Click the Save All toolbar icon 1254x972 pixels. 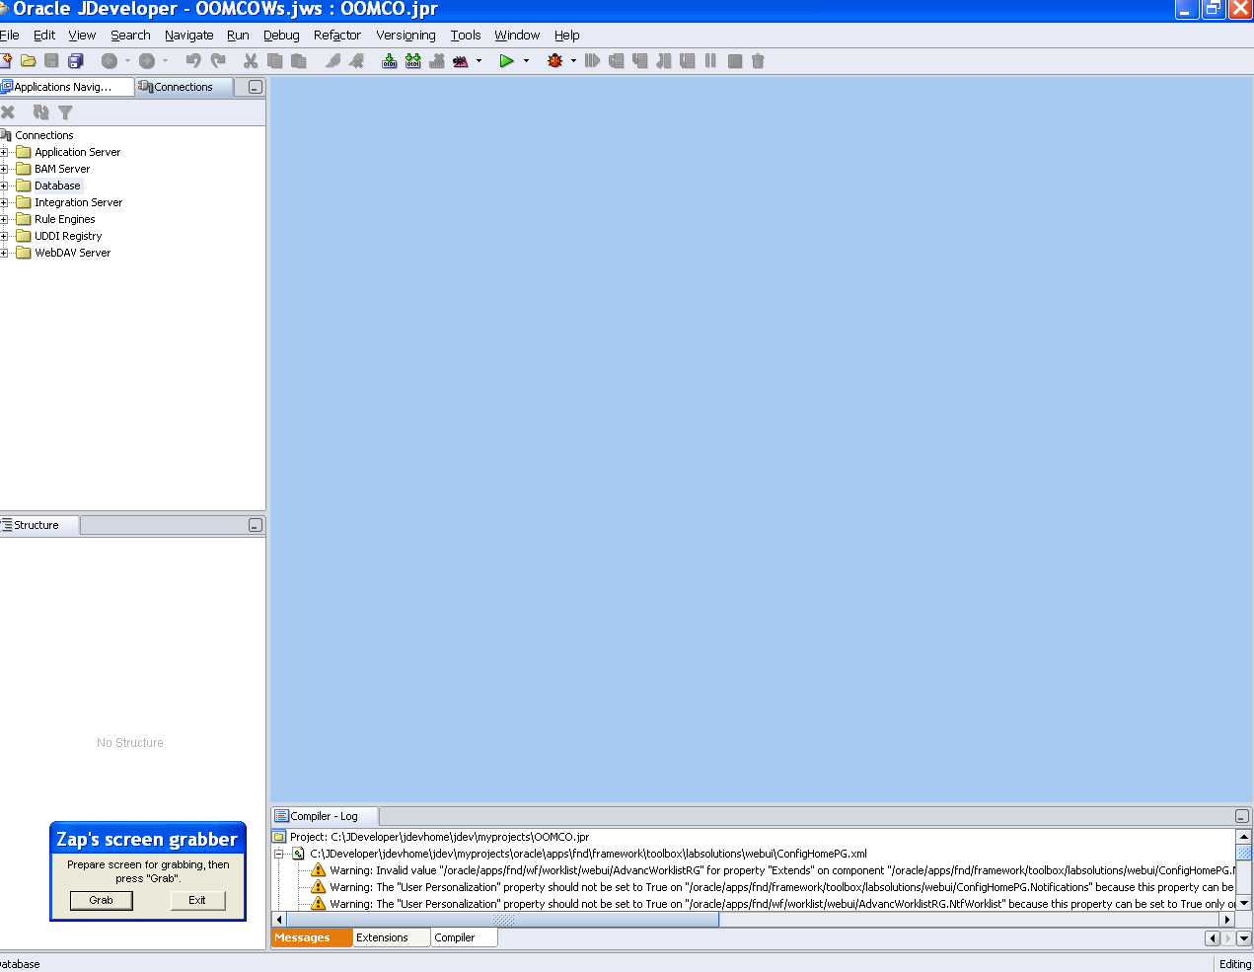pos(76,61)
